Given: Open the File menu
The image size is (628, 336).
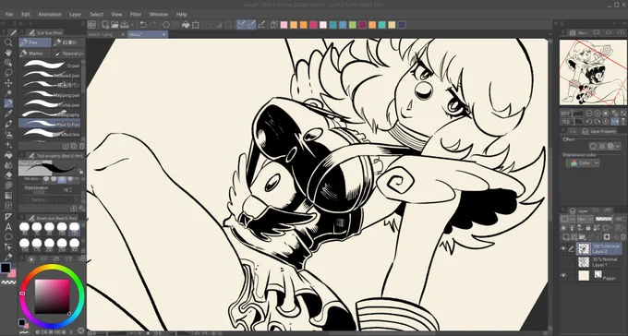Looking at the screenshot, I should pos(9,14).
